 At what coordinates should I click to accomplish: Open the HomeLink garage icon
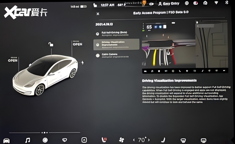click(x=205, y=3)
